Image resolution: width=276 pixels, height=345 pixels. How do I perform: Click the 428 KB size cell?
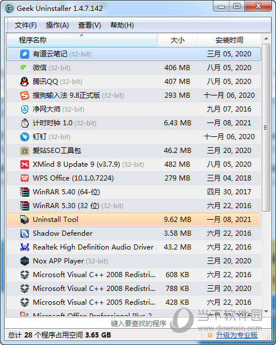click(177, 302)
